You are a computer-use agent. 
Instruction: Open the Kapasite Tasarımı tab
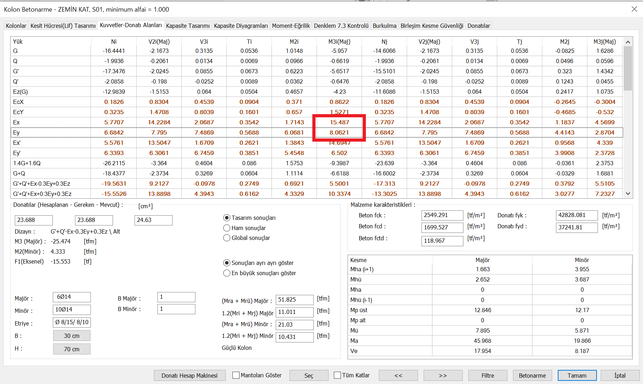tap(188, 26)
